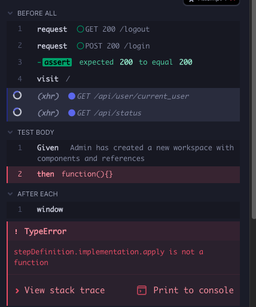Click the exclamation icon next to TypeError
Viewport: 256px width, 307px height.
pos(16,232)
